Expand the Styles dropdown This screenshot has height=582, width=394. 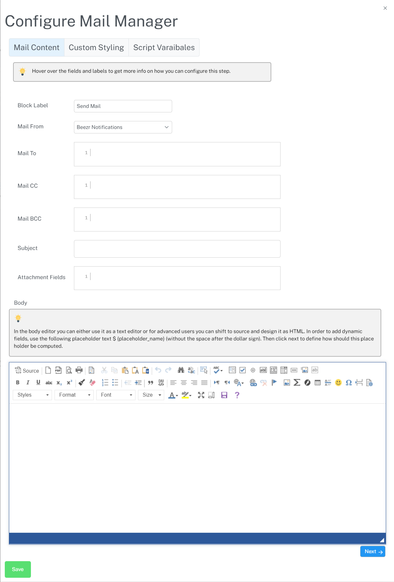[x=33, y=395]
